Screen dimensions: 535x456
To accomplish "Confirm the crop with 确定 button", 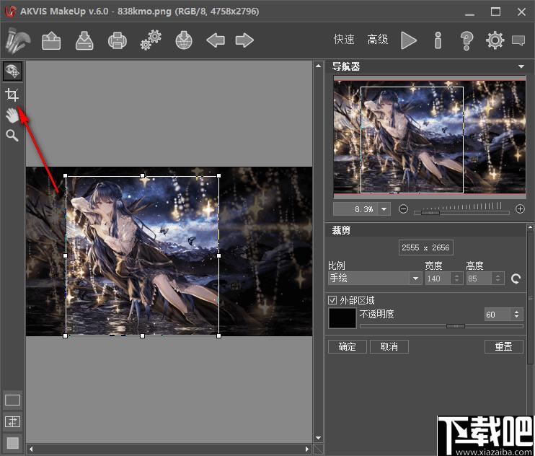I will click(348, 347).
